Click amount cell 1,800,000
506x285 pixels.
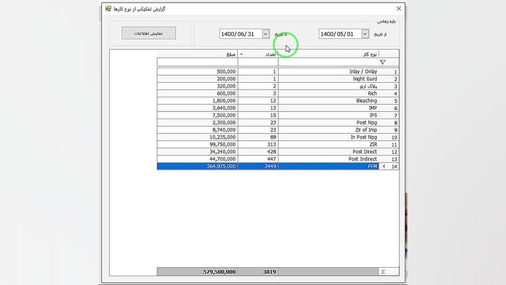coord(197,101)
